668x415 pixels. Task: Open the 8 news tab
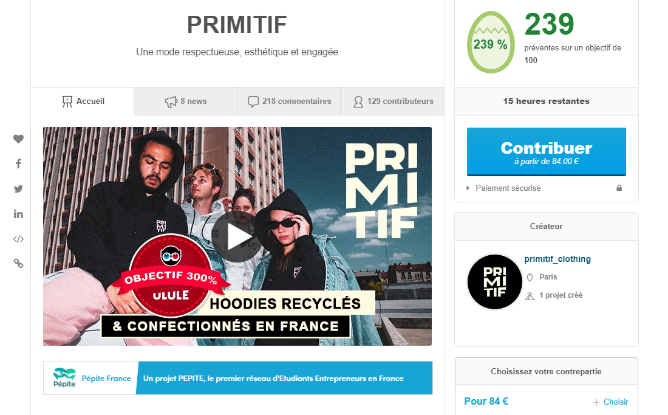click(186, 101)
